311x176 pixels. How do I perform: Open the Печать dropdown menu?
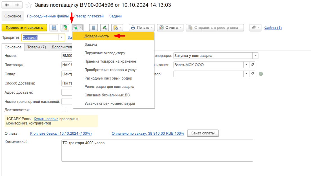tap(142, 28)
